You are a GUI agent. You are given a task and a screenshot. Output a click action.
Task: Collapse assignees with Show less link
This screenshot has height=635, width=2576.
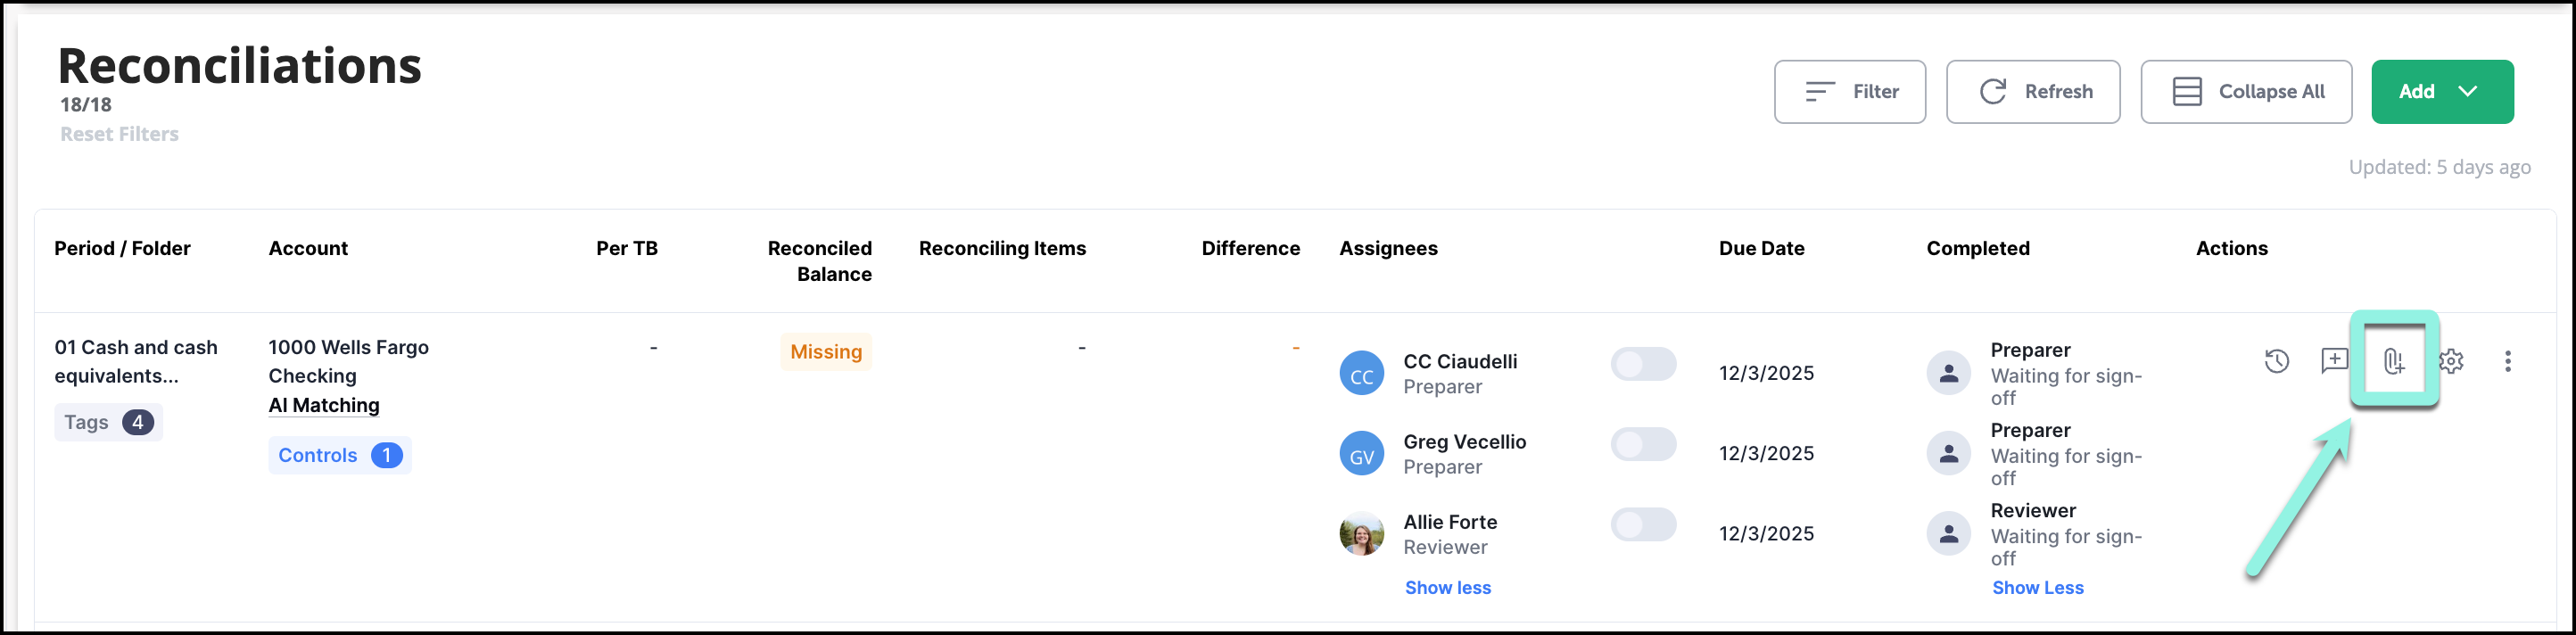click(x=1447, y=588)
